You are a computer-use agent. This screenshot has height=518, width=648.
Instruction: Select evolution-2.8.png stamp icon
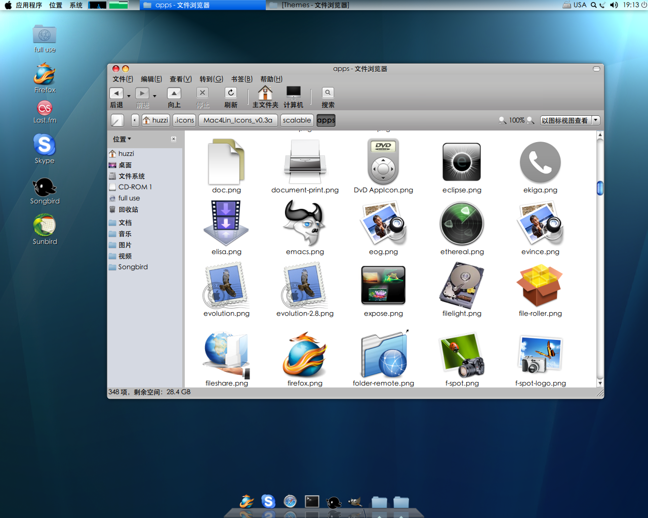pos(305,285)
